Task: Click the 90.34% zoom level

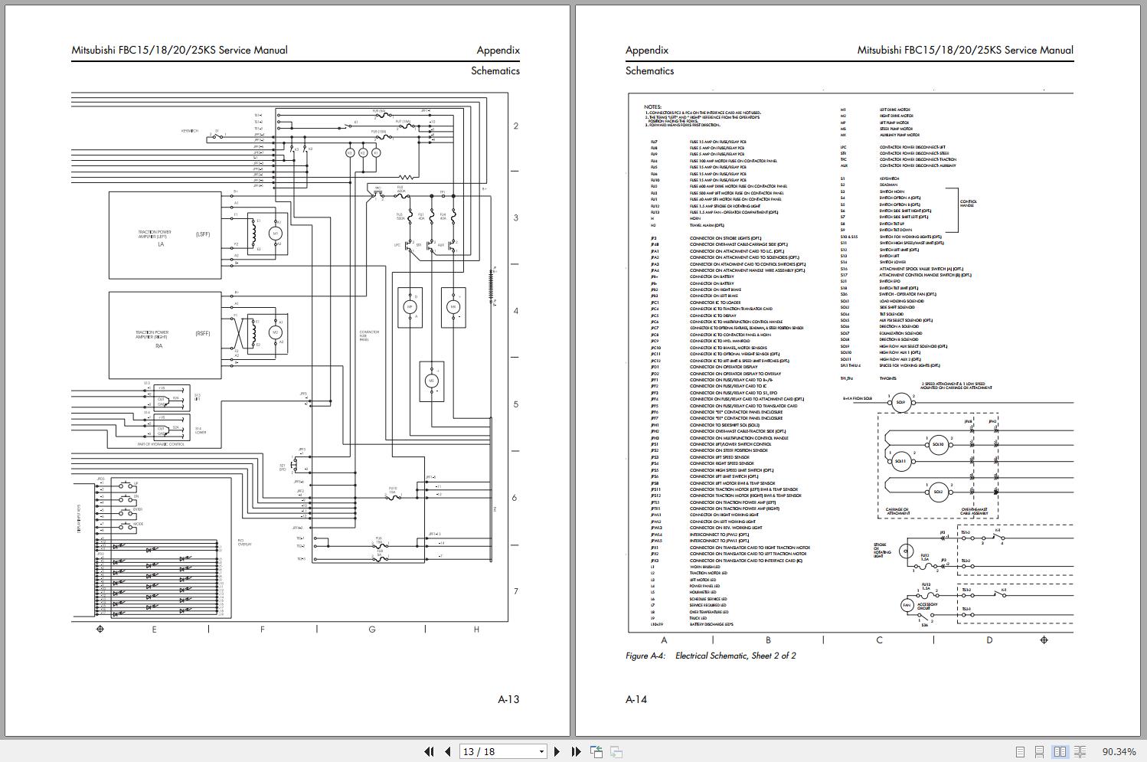Action: click(1119, 752)
